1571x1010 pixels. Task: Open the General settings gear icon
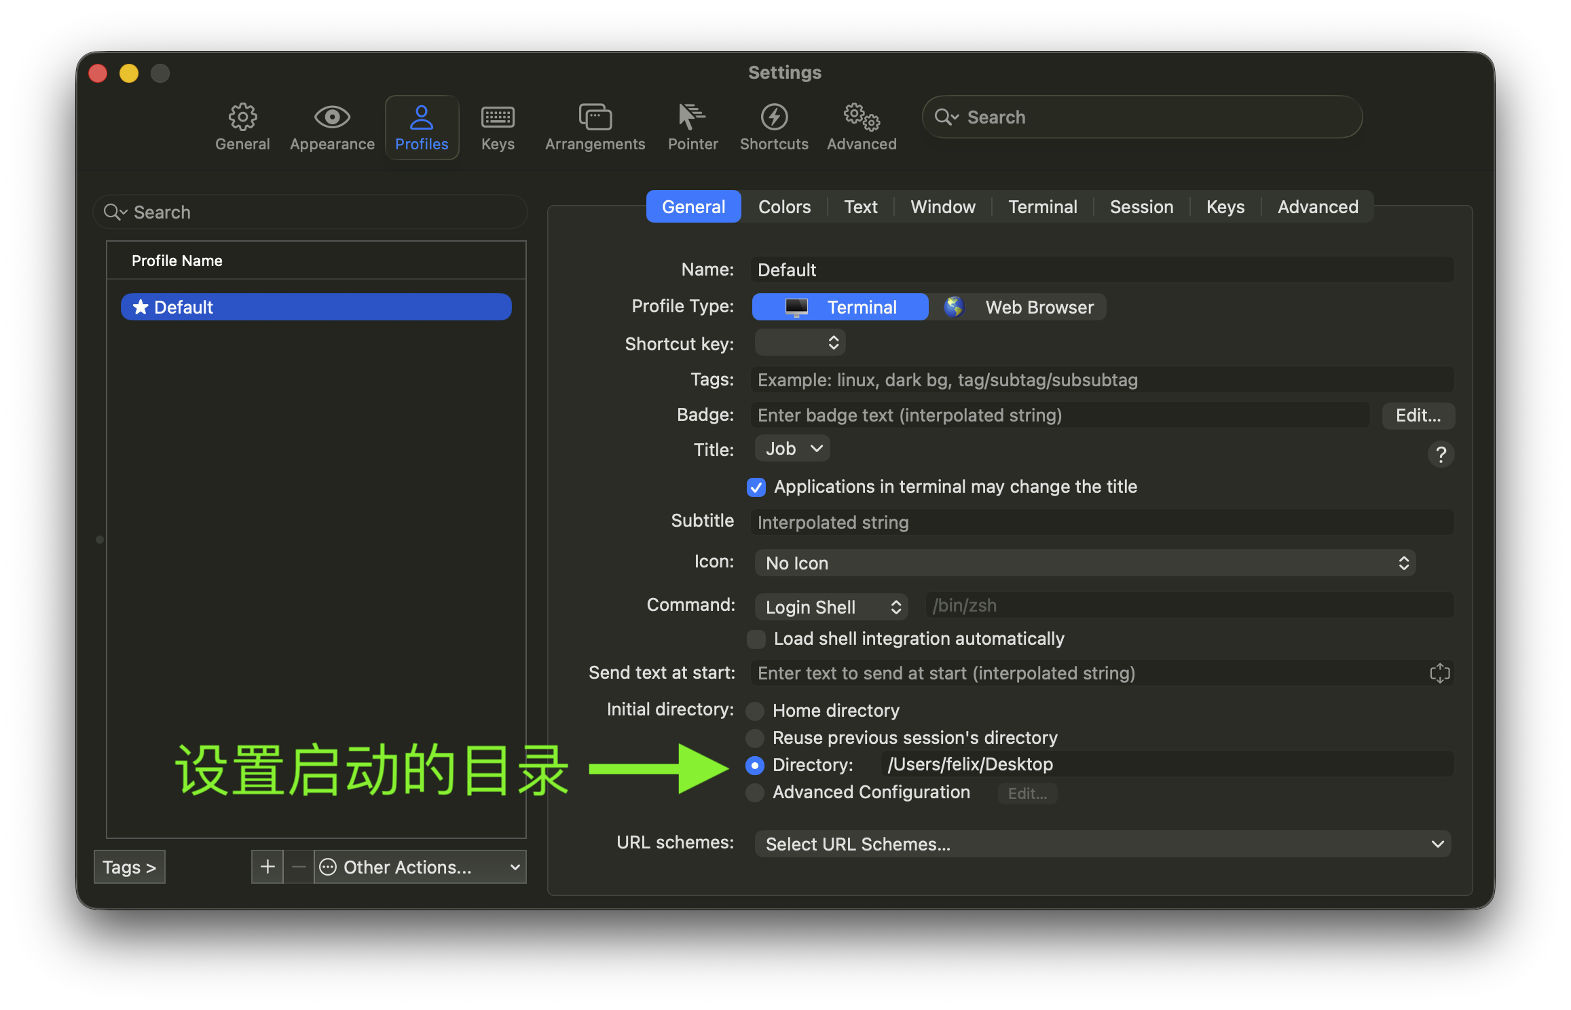pyautogui.click(x=242, y=118)
